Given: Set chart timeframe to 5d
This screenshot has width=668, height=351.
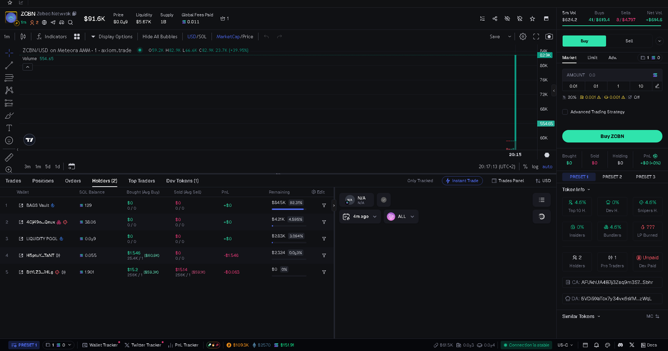Looking at the screenshot, I should [48, 166].
